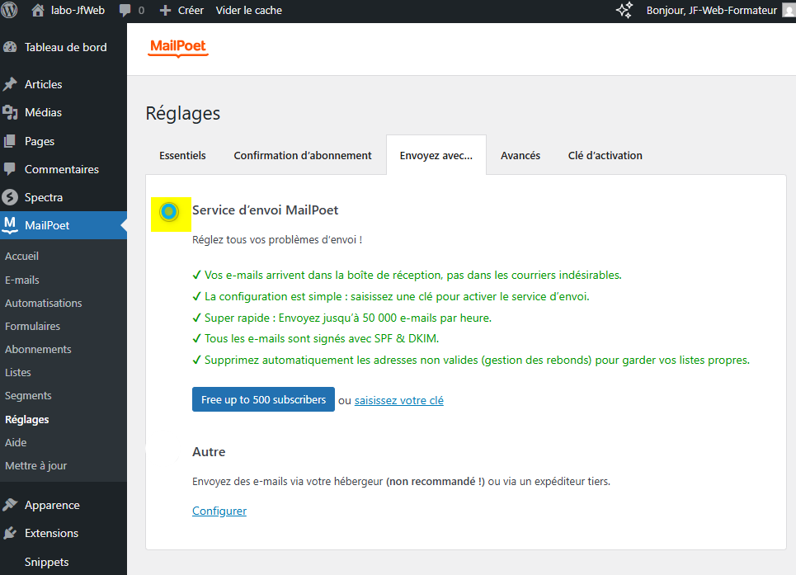Click the user avatar in admin bar
This screenshot has height=575, width=796.
coord(789,10)
